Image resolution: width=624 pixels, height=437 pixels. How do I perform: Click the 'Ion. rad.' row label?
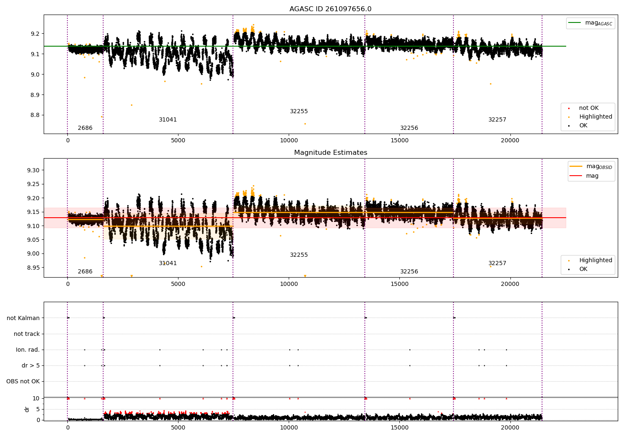click(28, 350)
